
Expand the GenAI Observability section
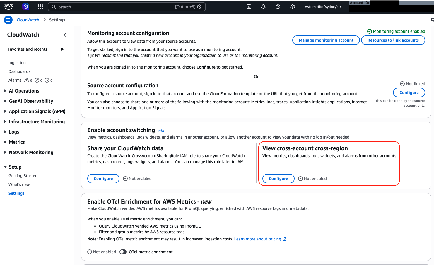pos(5,101)
